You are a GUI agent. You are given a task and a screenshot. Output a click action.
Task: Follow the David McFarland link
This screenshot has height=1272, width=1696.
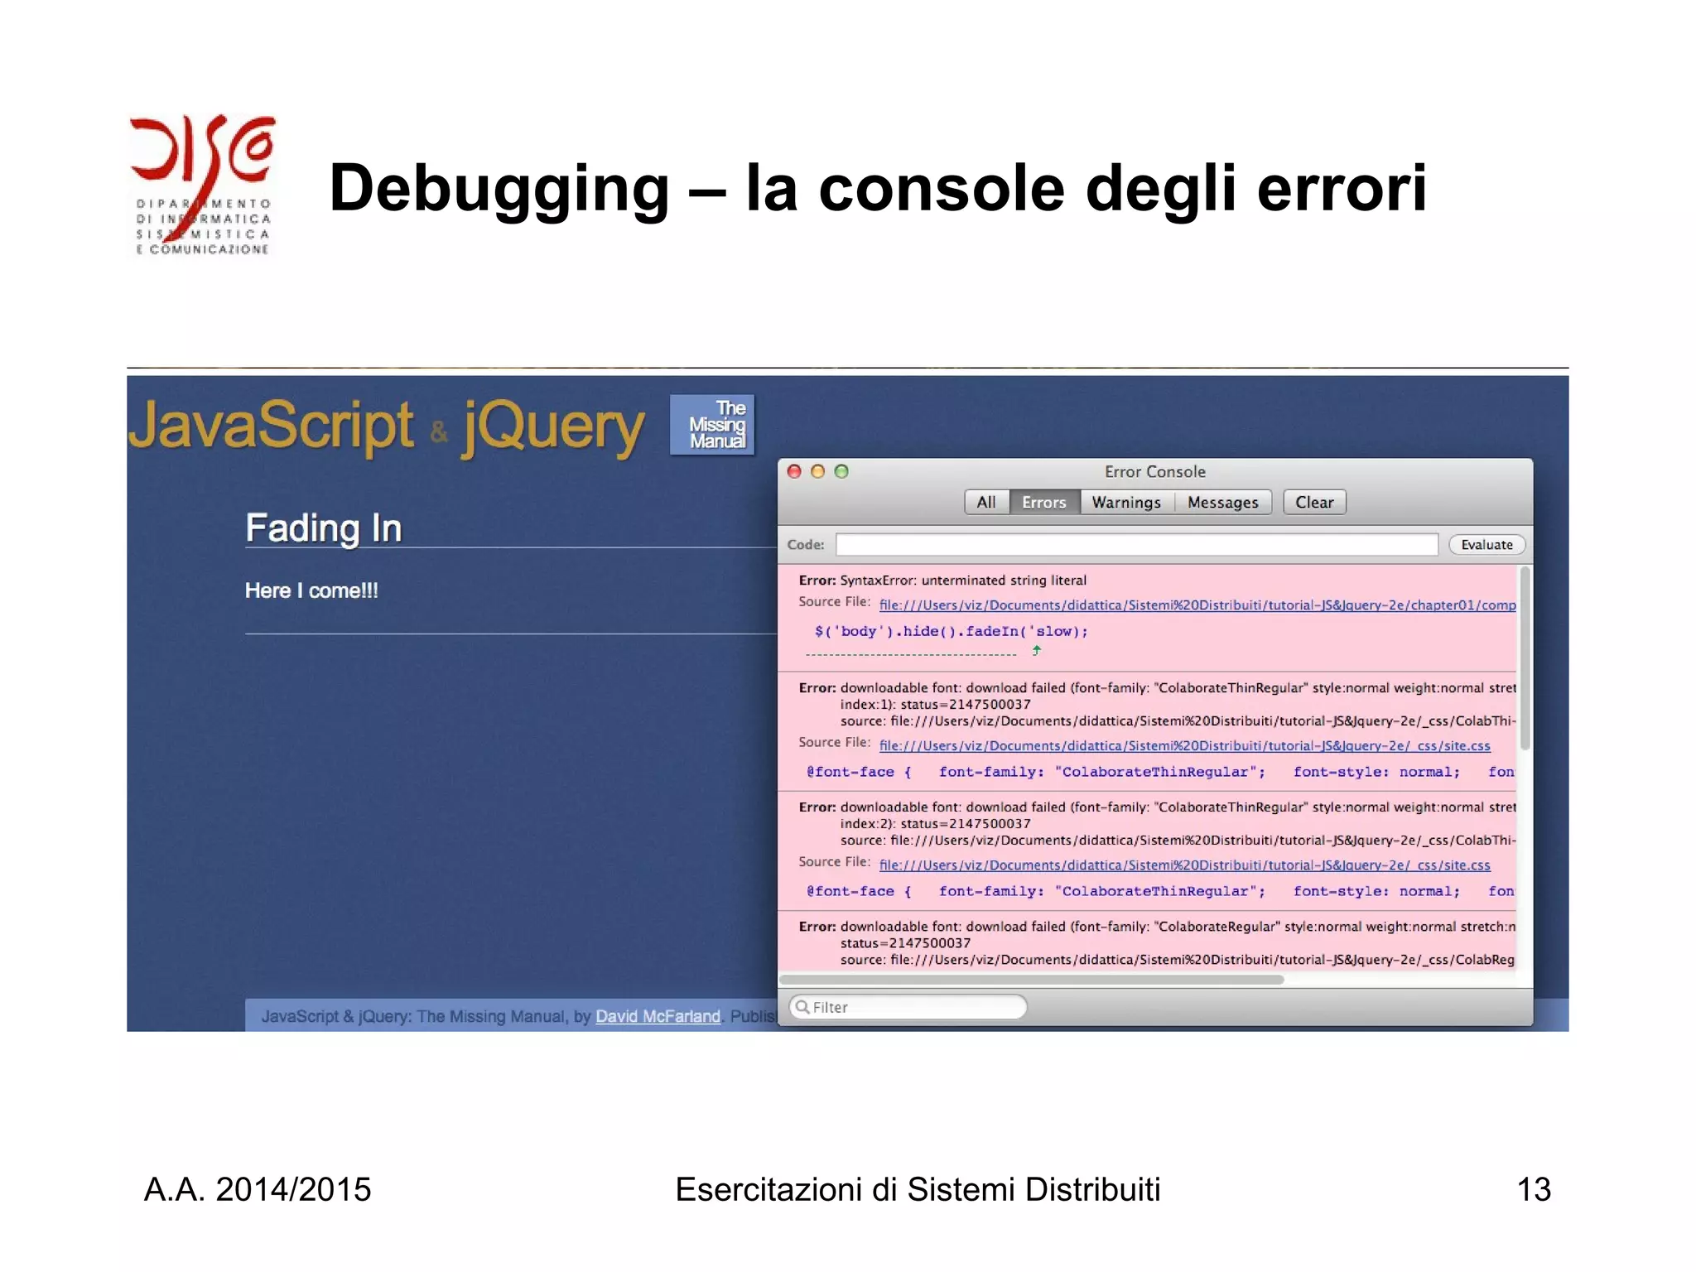click(658, 1016)
